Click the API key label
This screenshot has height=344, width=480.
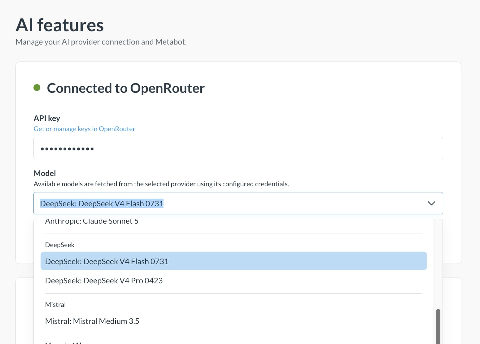pyautogui.click(x=47, y=118)
